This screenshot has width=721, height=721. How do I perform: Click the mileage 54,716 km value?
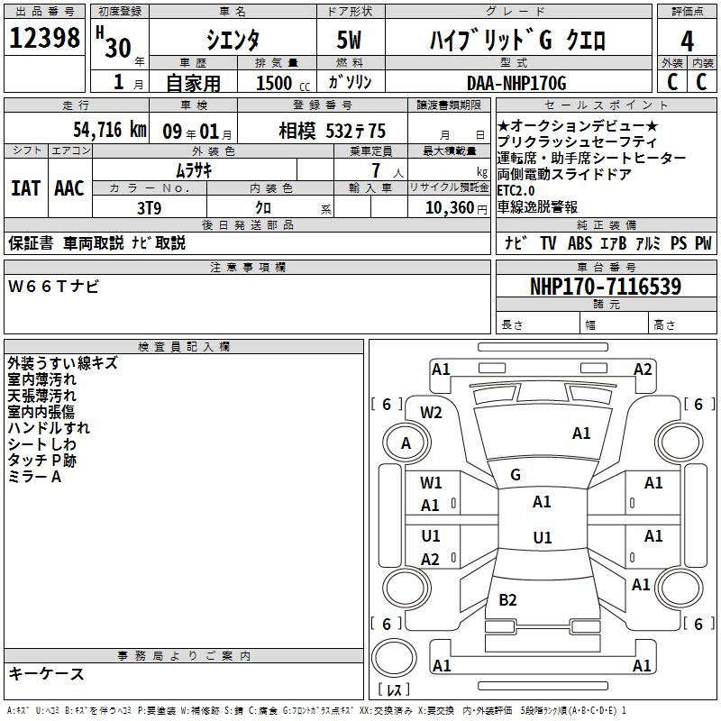coord(110,130)
